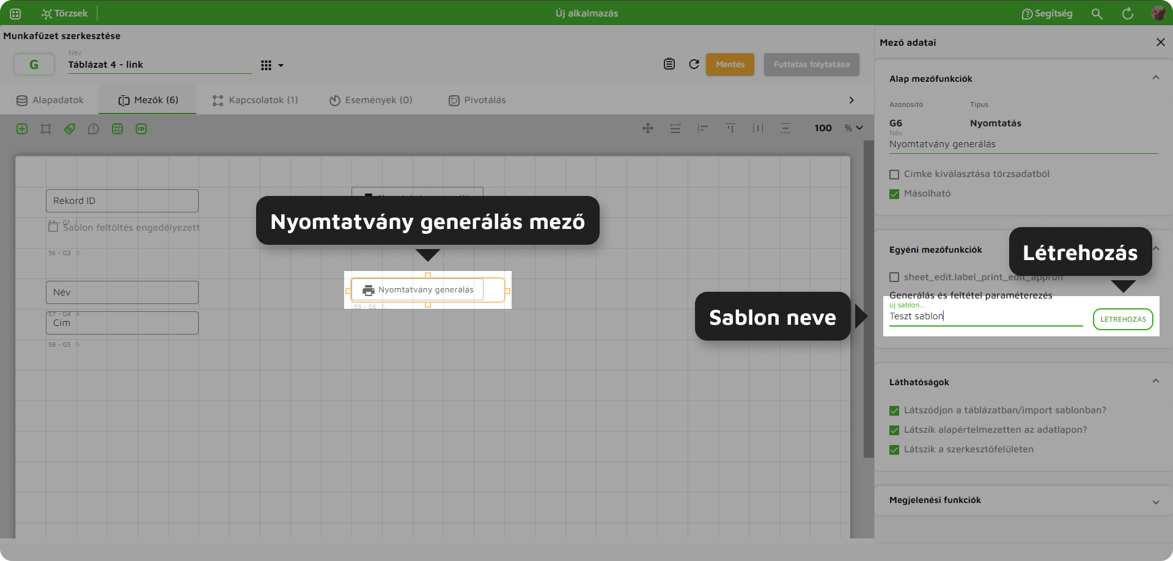The height and width of the screenshot is (561, 1173).
Task: Toggle Látszódjon a táblázatban/import sablonban checkbox
Action: tap(894, 411)
